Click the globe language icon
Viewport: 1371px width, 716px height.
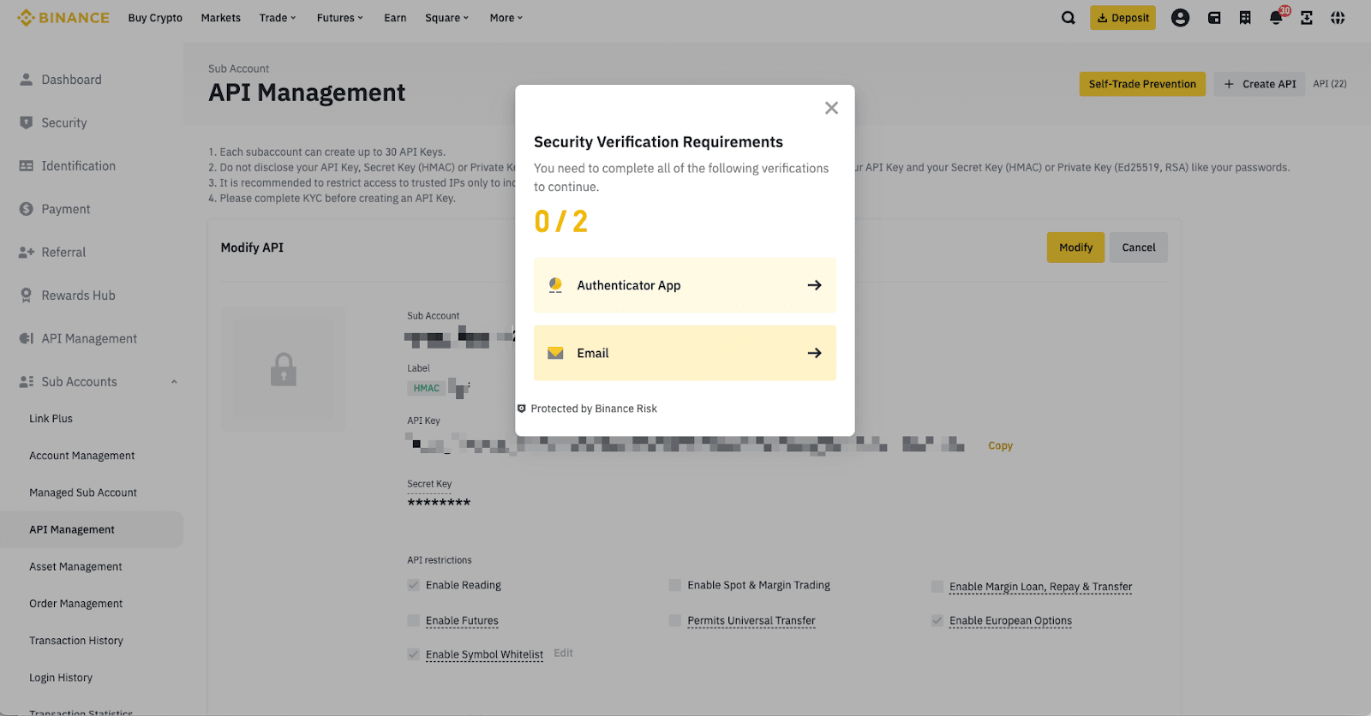1338,18
